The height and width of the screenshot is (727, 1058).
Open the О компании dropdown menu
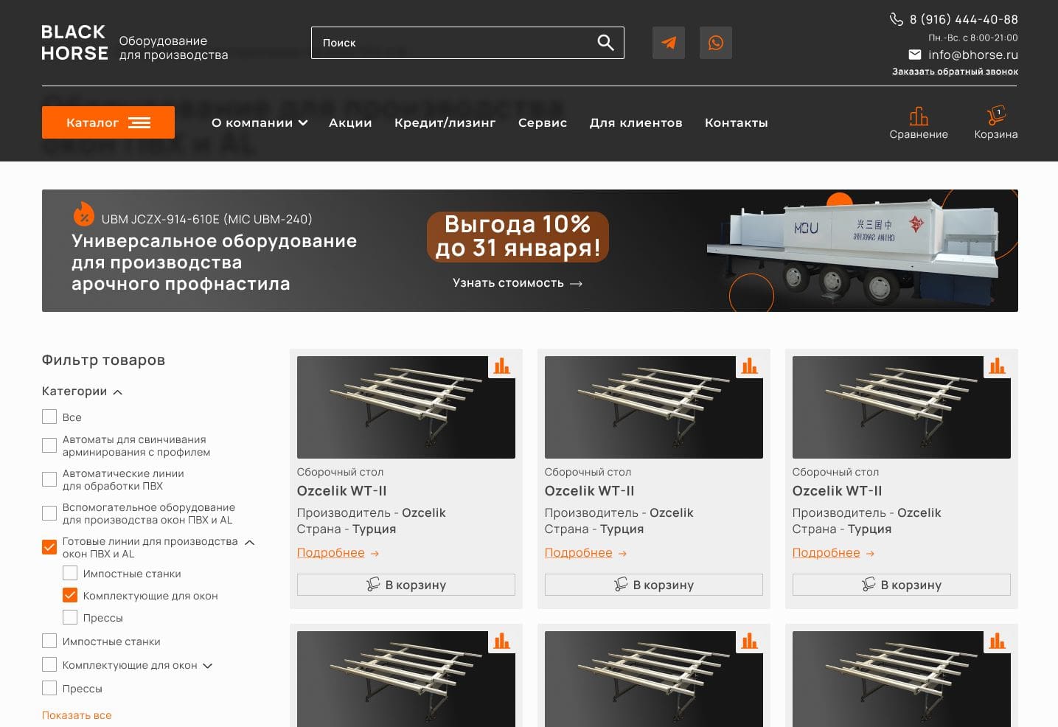coord(260,123)
